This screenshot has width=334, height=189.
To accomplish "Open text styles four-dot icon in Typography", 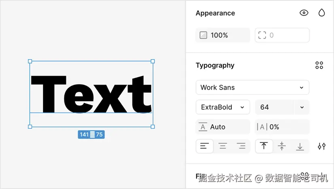I will [x=319, y=65].
